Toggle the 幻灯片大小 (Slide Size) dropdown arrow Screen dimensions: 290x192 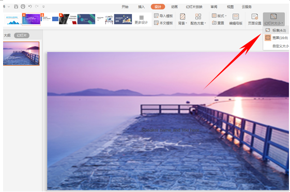[282, 23]
